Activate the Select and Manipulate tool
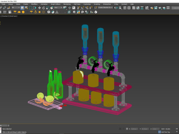 [70, 8]
